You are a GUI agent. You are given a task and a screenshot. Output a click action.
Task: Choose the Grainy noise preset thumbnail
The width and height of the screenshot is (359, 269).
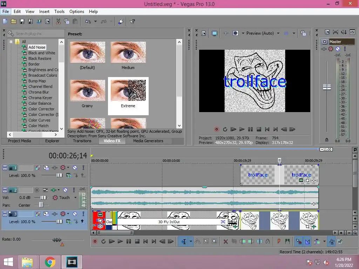pos(87,90)
